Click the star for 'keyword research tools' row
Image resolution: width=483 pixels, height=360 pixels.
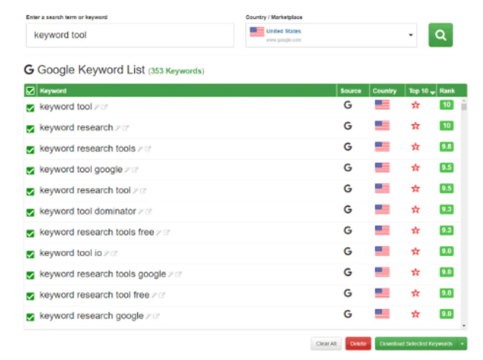pyautogui.click(x=415, y=147)
